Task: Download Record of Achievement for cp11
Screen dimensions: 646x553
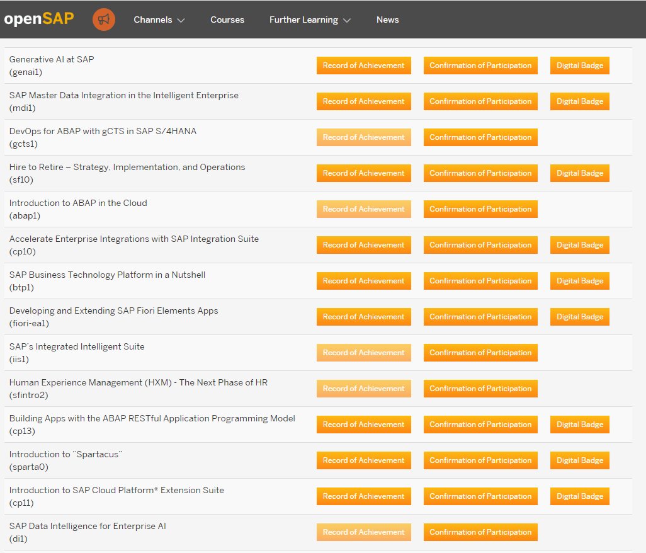Action: point(364,496)
